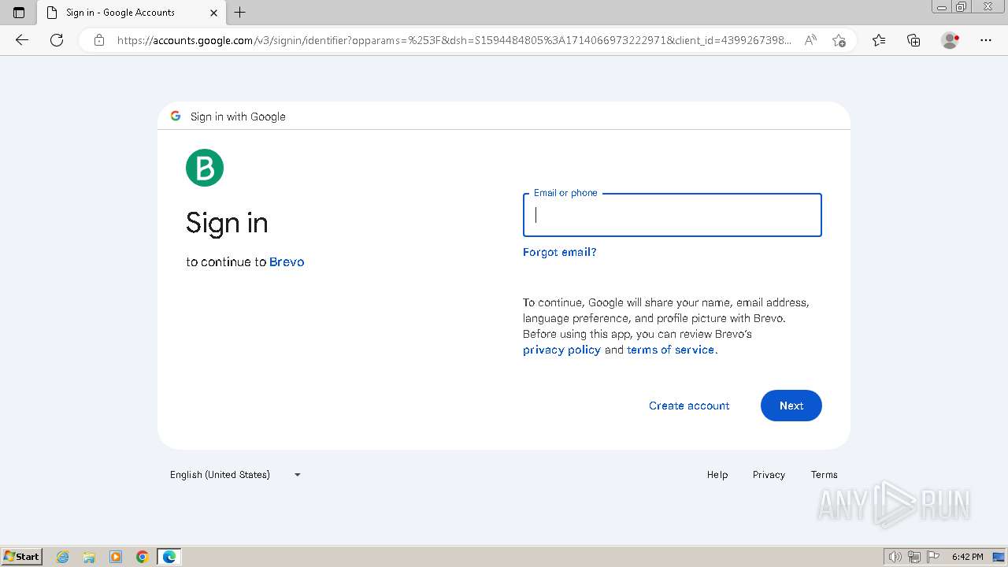Open File Explorer from taskbar

click(x=89, y=557)
